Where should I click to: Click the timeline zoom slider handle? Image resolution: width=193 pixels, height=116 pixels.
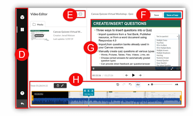click(x=152, y=84)
